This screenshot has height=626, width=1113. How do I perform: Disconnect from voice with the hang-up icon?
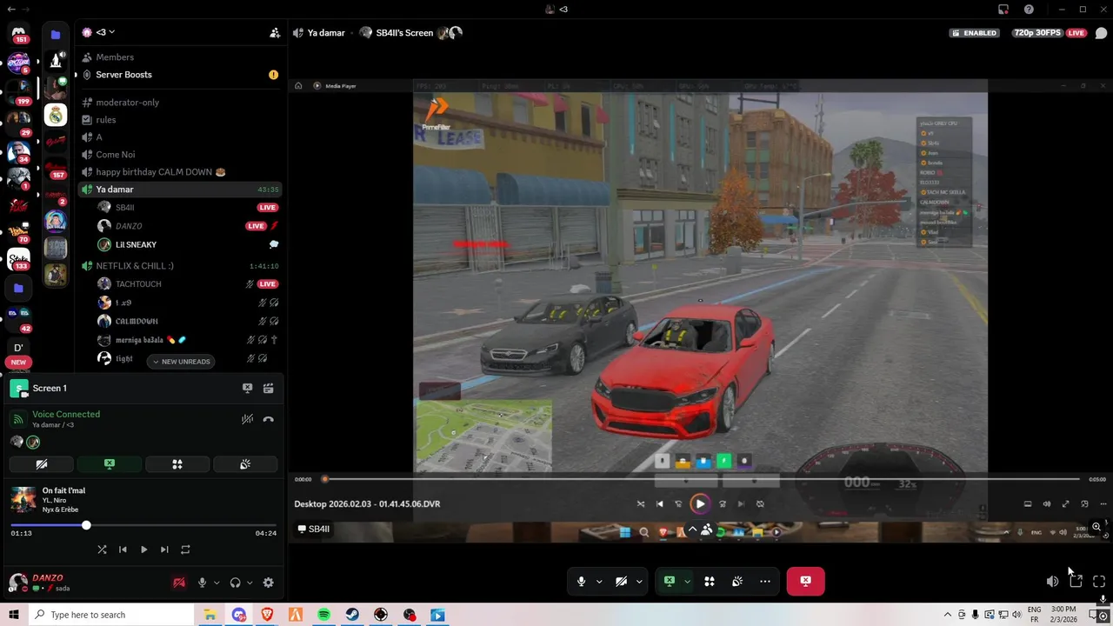[269, 419]
